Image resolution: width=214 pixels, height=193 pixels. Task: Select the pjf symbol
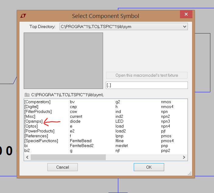tap(163, 131)
